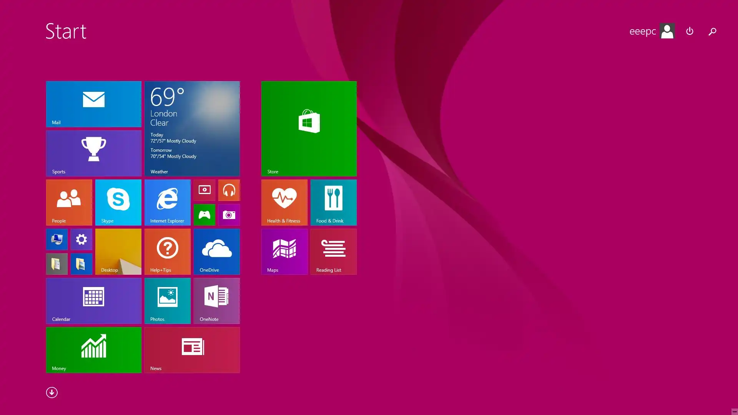Launch the Xbox Games small tile
The height and width of the screenshot is (415, 738).
point(204,214)
